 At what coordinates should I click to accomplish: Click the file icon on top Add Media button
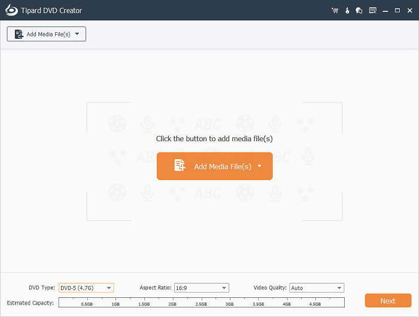(x=18, y=34)
